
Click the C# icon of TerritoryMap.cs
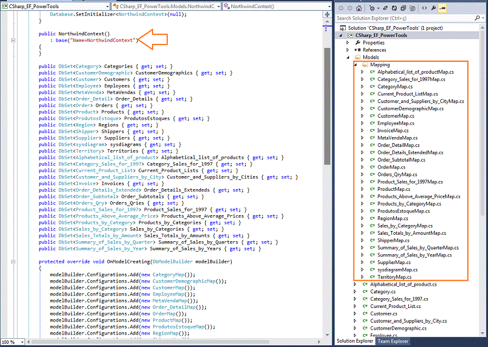(372, 277)
